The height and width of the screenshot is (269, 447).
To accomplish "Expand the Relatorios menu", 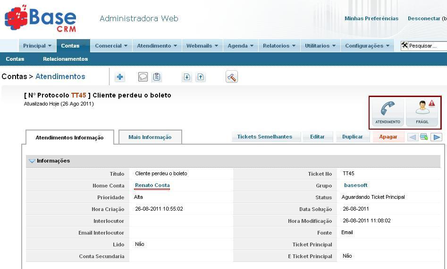I will (278, 46).
